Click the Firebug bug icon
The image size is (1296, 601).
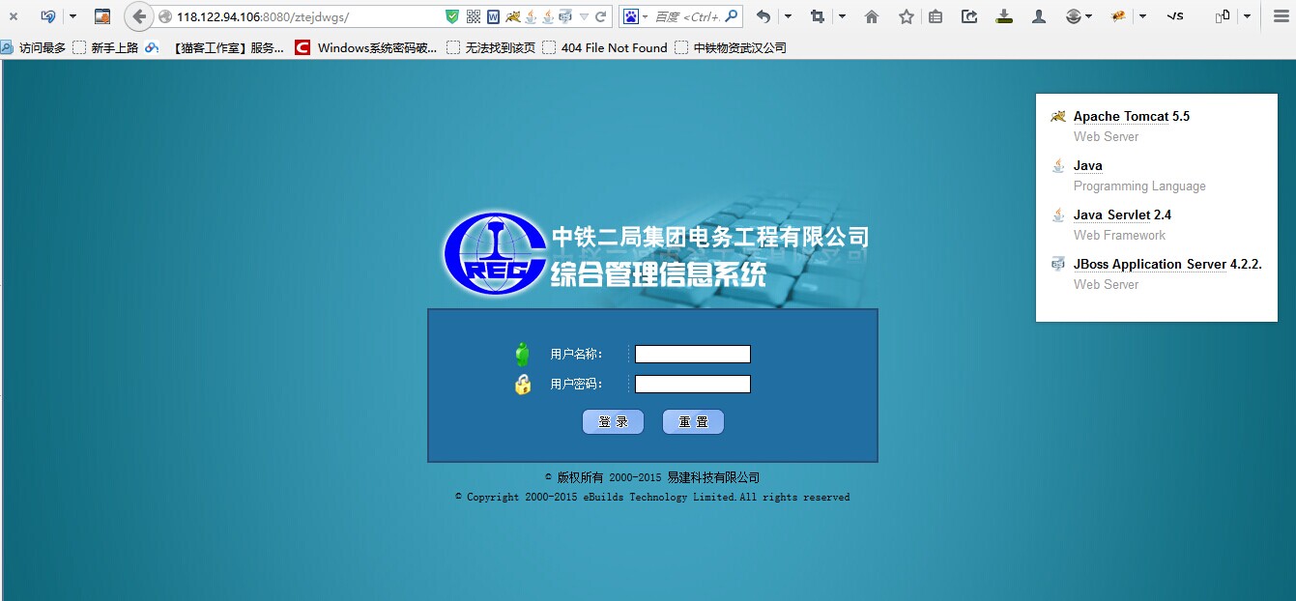(1119, 16)
